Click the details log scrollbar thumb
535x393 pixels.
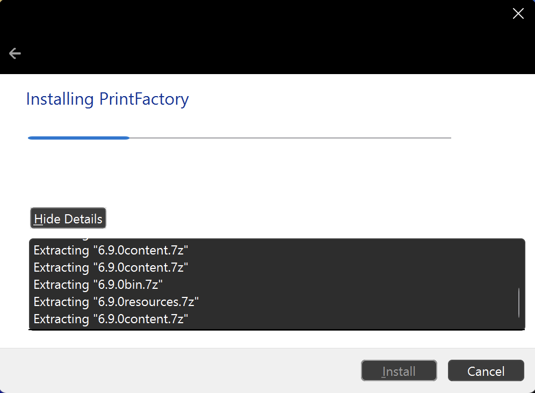[519, 302]
